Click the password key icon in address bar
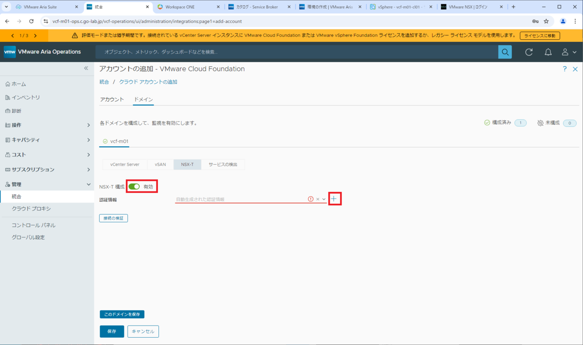 tap(535, 21)
